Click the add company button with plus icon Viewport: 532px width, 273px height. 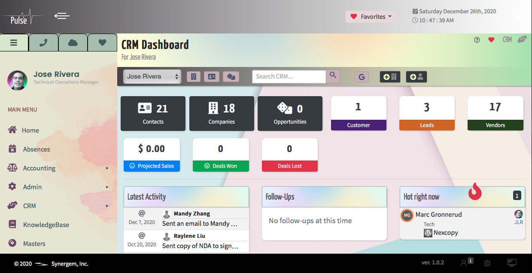390,77
